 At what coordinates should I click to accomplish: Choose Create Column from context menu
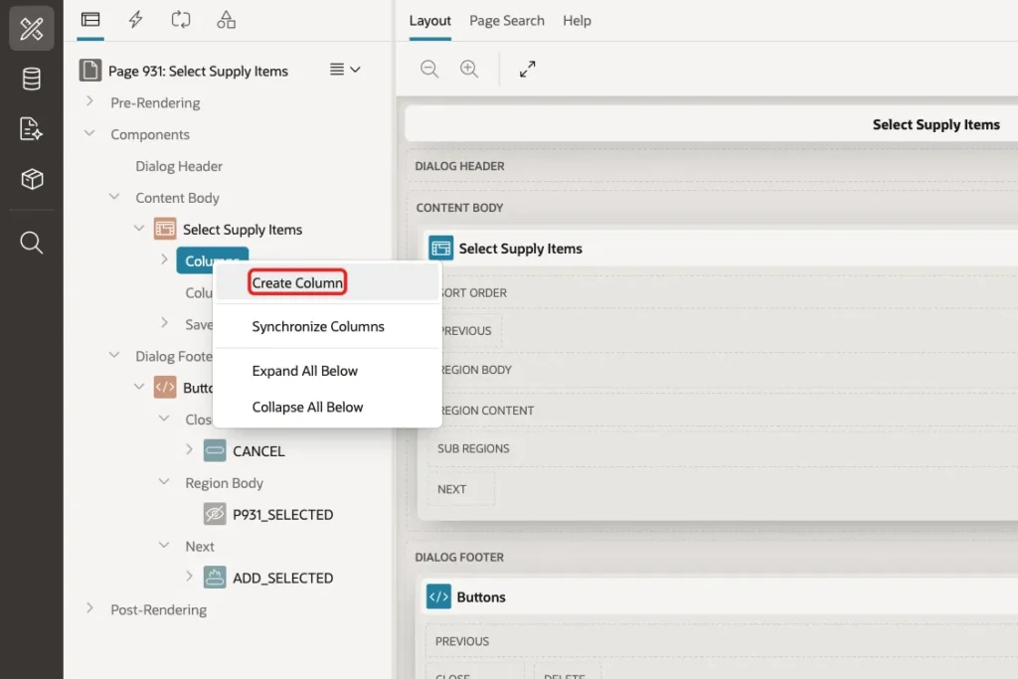pyautogui.click(x=297, y=282)
